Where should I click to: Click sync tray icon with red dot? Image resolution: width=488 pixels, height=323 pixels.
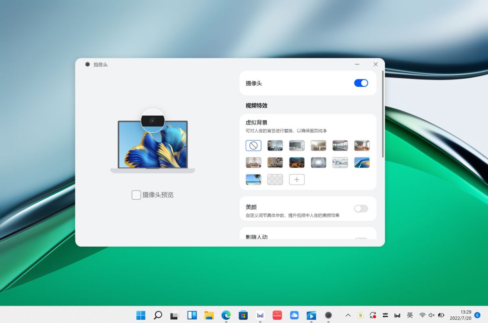point(373,315)
